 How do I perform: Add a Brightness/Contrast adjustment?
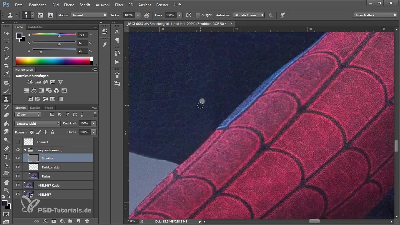(30, 82)
